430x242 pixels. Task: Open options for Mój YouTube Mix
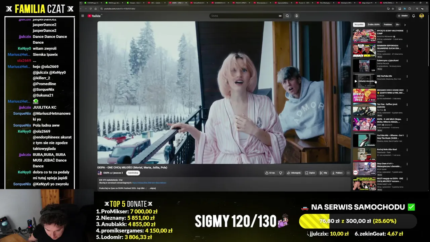point(407,76)
